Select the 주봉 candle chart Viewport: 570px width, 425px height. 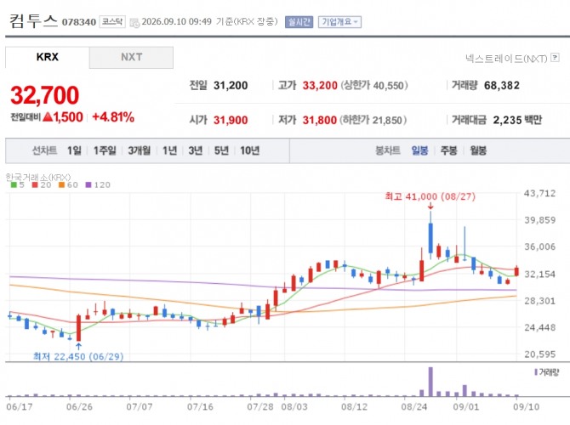[x=449, y=150]
